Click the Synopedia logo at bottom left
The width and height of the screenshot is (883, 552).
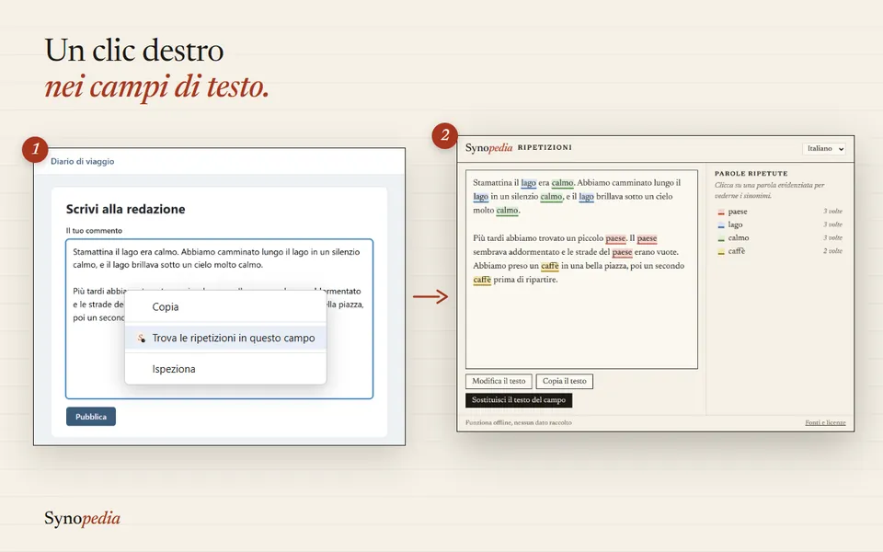coord(82,518)
